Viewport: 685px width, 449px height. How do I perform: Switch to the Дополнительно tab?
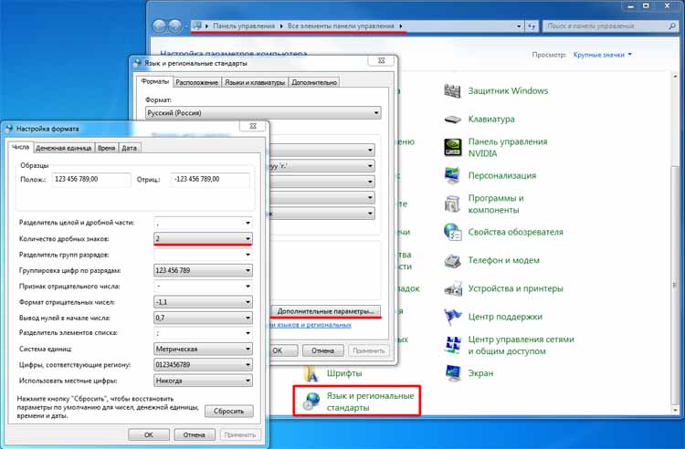click(x=314, y=82)
